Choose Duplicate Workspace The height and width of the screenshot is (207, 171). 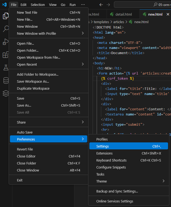tap(48, 89)
